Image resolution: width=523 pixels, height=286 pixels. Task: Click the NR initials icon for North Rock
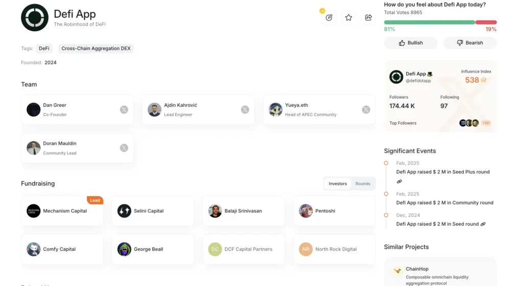305,249
